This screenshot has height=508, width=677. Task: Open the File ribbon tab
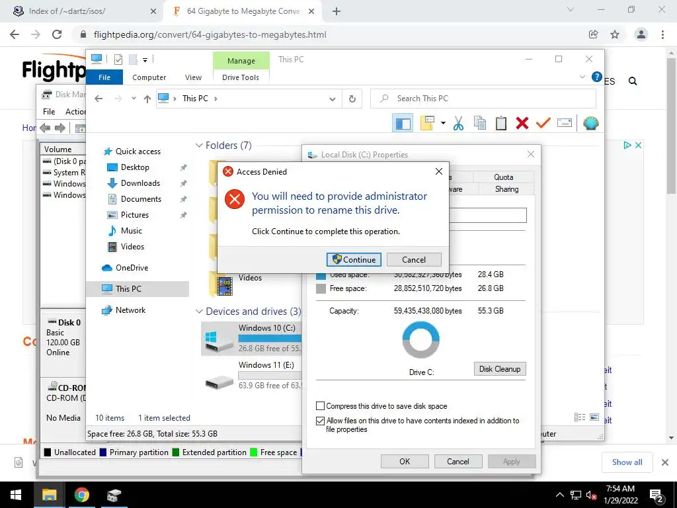pos(104,77)
